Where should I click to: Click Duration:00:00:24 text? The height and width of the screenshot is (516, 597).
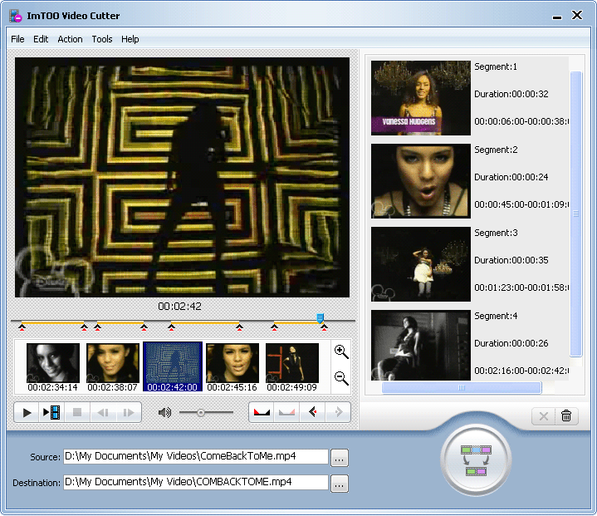click(511, 177)
